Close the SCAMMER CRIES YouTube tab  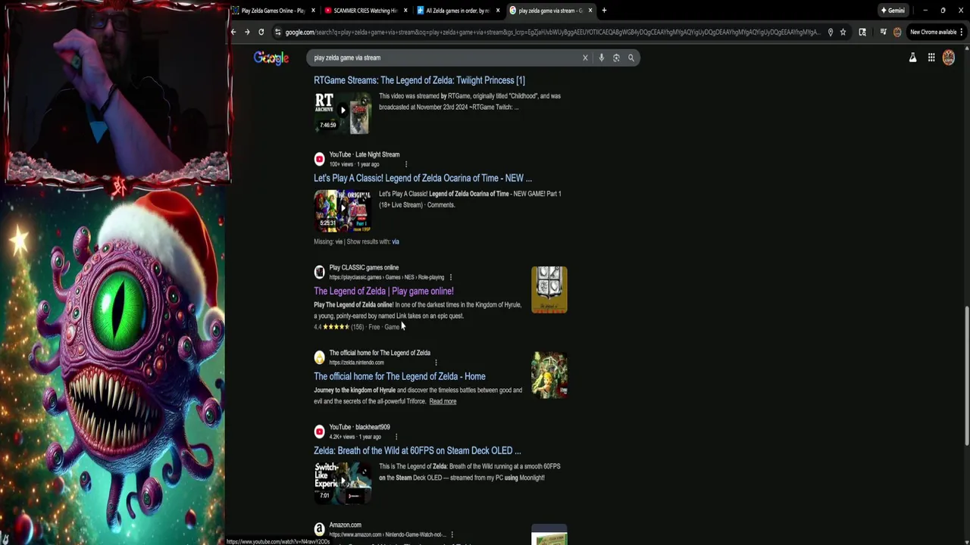pos(405,11)
